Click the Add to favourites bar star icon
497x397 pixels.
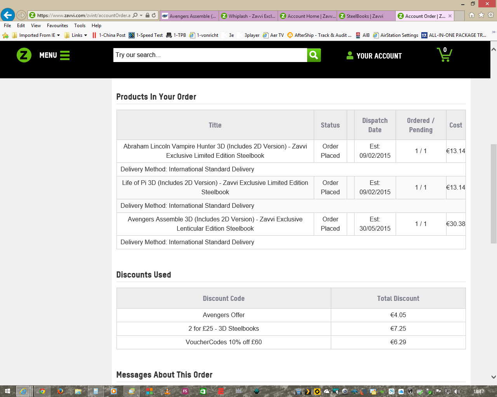[x=5, y=35]
